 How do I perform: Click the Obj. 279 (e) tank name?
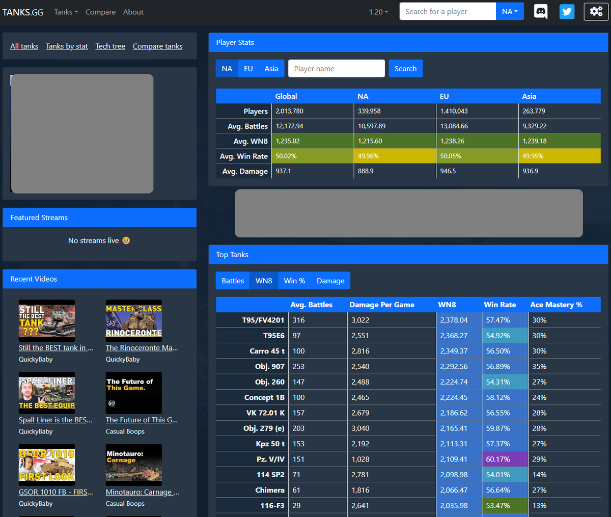pos(264,428)
